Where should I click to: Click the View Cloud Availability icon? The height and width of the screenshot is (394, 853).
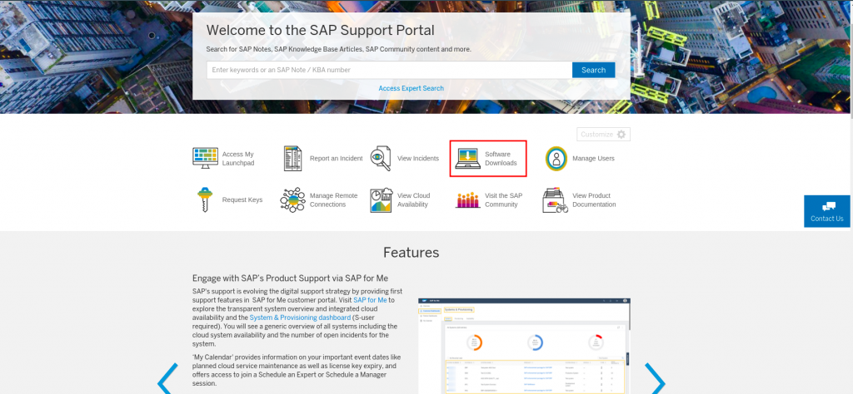pyautogui.click(x=381, y=200)
